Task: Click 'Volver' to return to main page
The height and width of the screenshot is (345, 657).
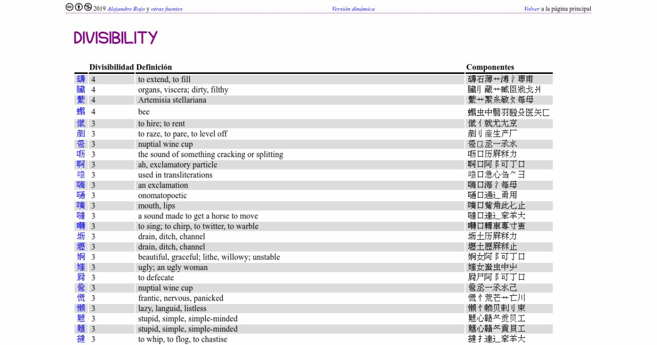Action: (532, 9)
